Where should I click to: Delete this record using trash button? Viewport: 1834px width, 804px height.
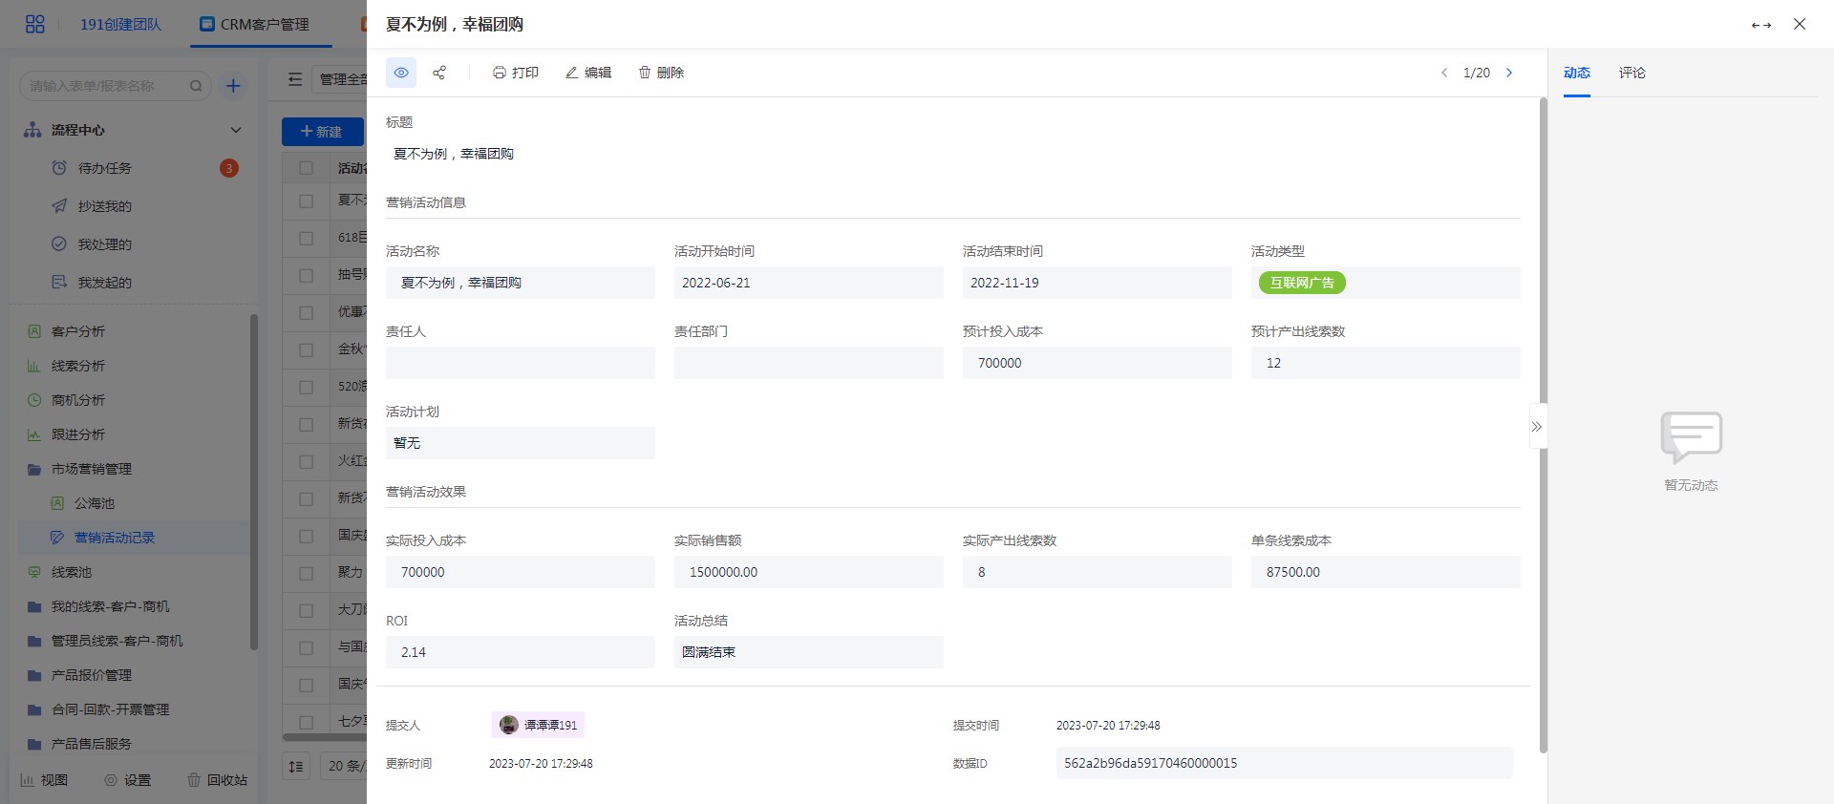pyautogui.click(x=661, y=73)
